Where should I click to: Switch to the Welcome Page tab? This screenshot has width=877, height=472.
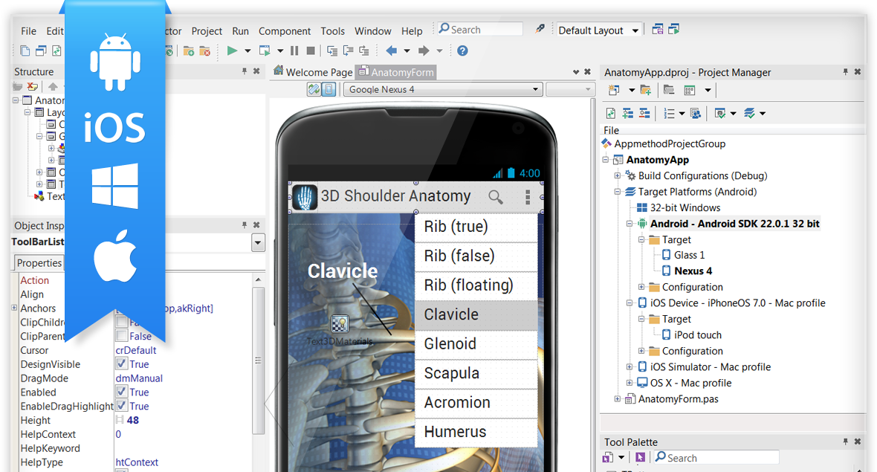pyautogui.click(x=313, y=72)
